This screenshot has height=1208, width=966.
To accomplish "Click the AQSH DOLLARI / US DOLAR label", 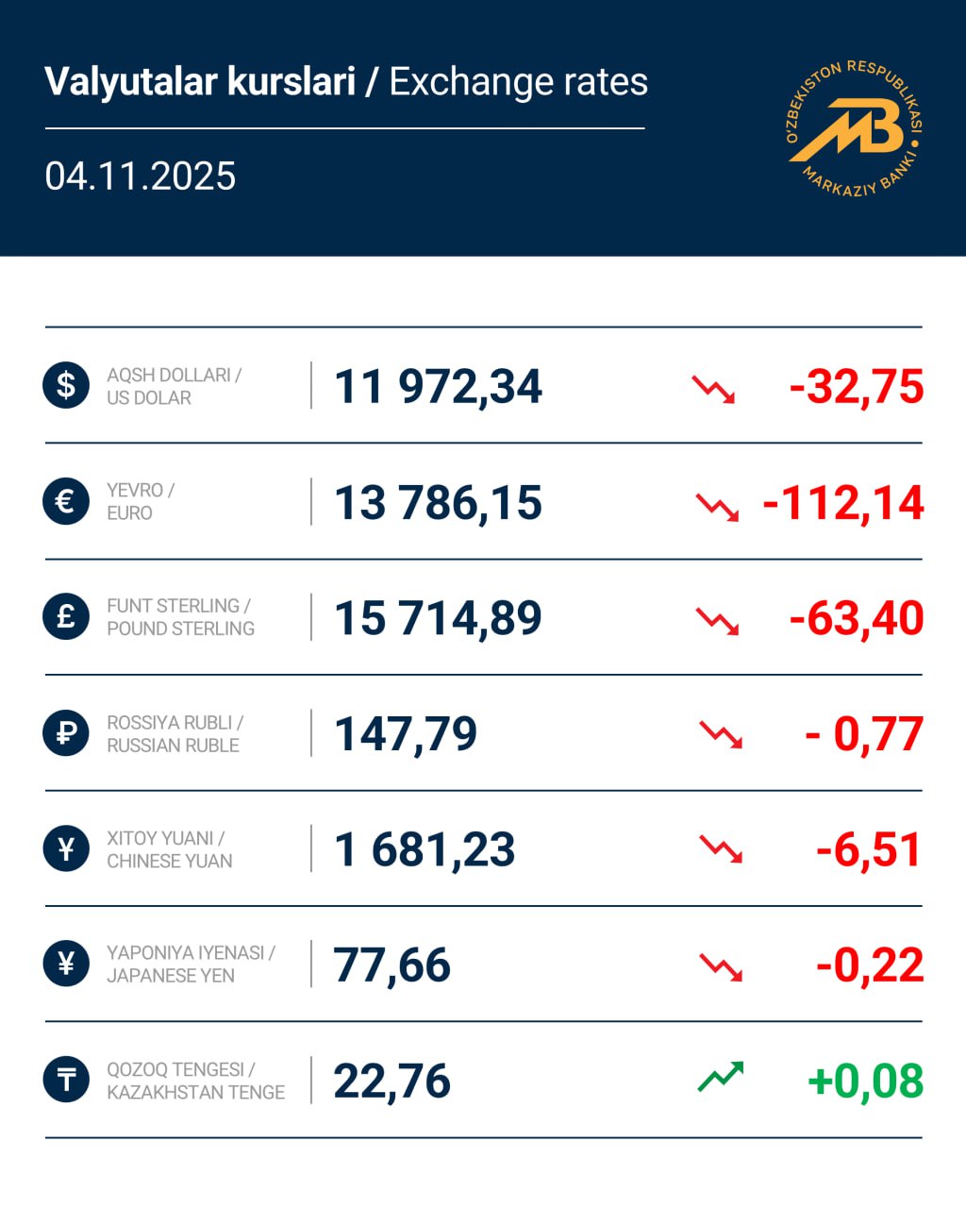I will point(174,386).
